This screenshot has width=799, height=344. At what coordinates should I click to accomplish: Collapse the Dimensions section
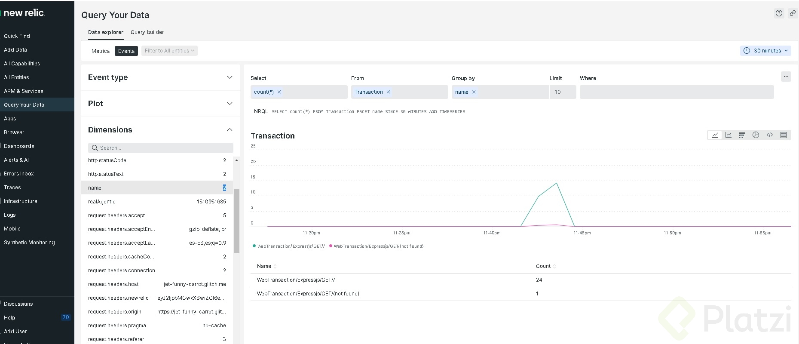click(160, 130)
